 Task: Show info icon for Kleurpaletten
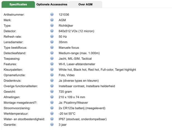[x=52, y=69]
